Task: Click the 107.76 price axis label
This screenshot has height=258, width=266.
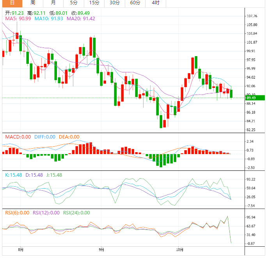Action: [252, 16]
